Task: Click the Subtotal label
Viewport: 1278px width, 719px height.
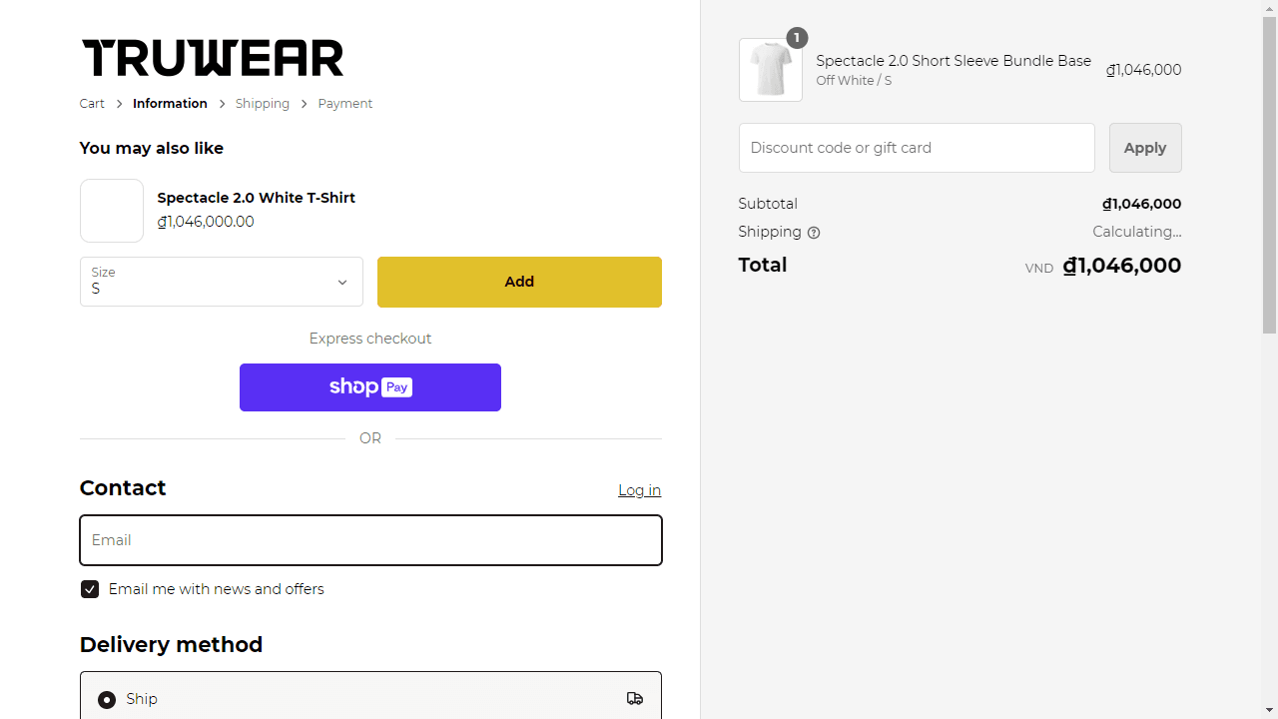Action: (768, 204)
